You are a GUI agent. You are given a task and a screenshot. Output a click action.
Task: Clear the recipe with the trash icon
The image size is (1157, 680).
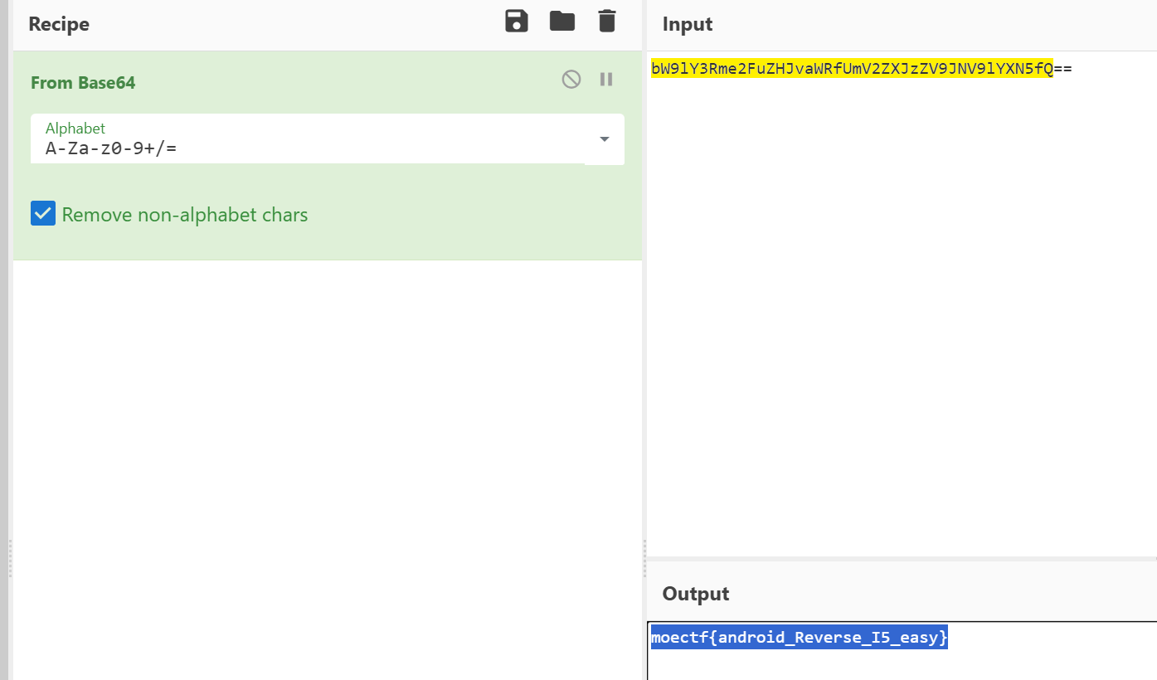click(607, 22)
